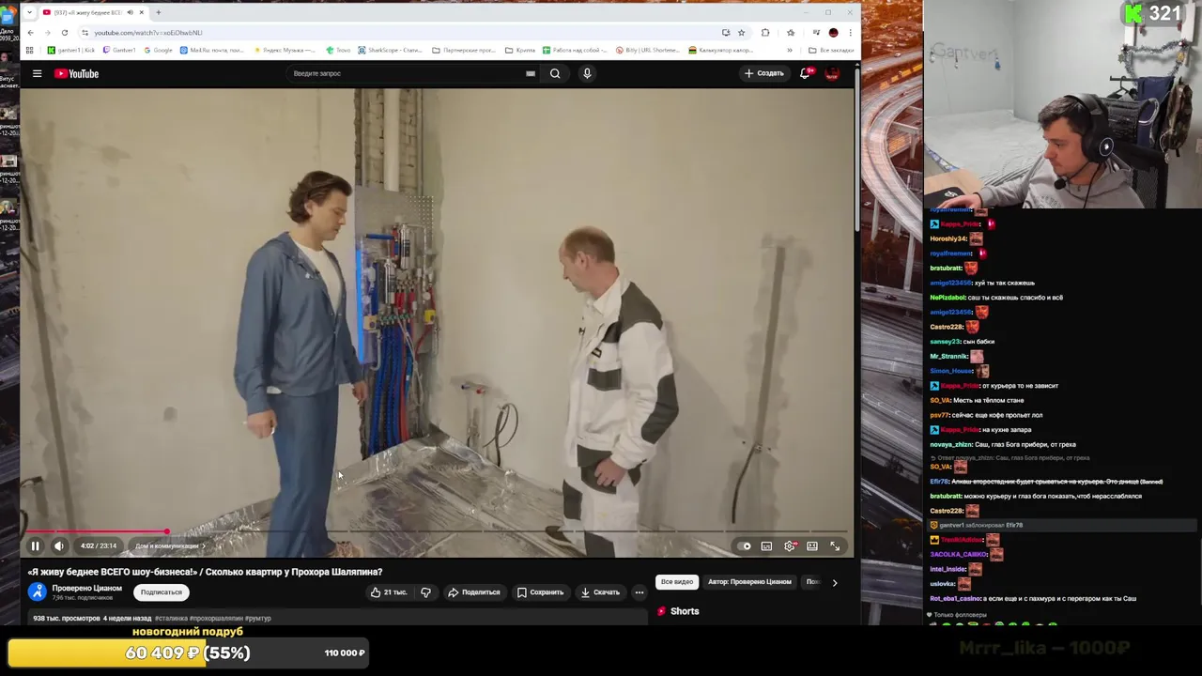The image size is (1202, 676).
Task: Open the Google bookmark
Action: 159,50
